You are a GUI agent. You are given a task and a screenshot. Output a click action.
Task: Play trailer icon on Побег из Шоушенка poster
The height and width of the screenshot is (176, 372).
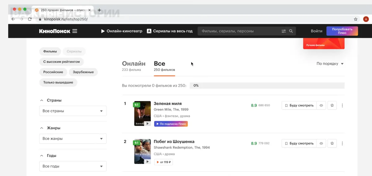coord(148,161)
